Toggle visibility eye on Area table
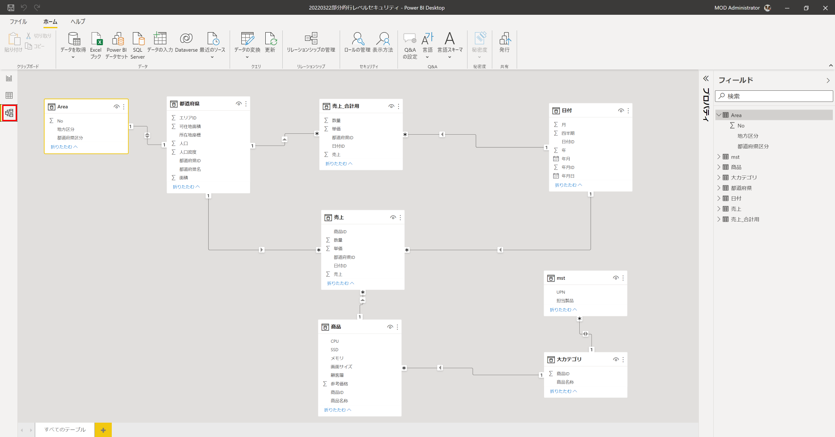This screenshot has height=437, width=835. pyautogui.click(x=117, y=107)
